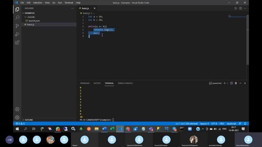Change line ending via CRLF status item
This screenshot has width=262, height=147.
click(x=222, y=123)
